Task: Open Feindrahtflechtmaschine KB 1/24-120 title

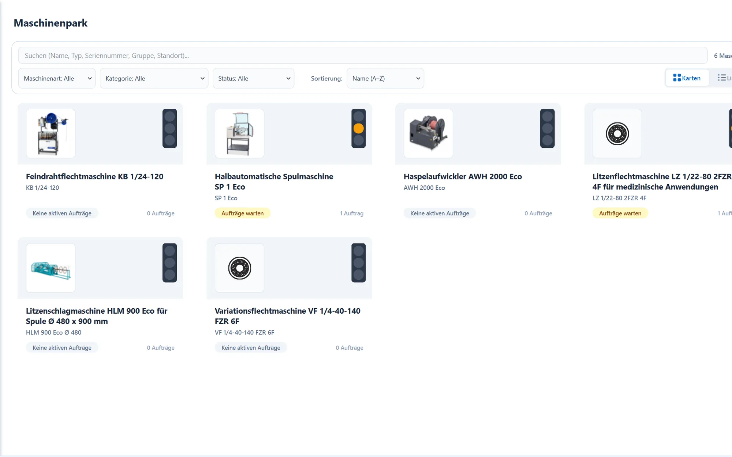Action: (94, 177)
